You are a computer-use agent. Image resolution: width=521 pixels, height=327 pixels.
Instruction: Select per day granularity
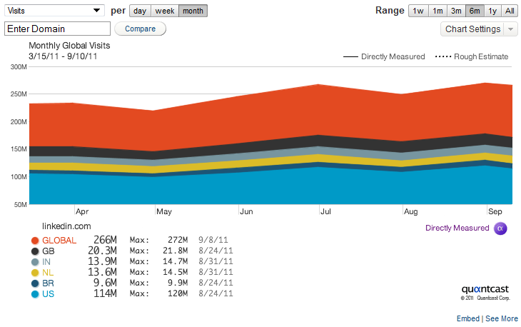[140, 11]
